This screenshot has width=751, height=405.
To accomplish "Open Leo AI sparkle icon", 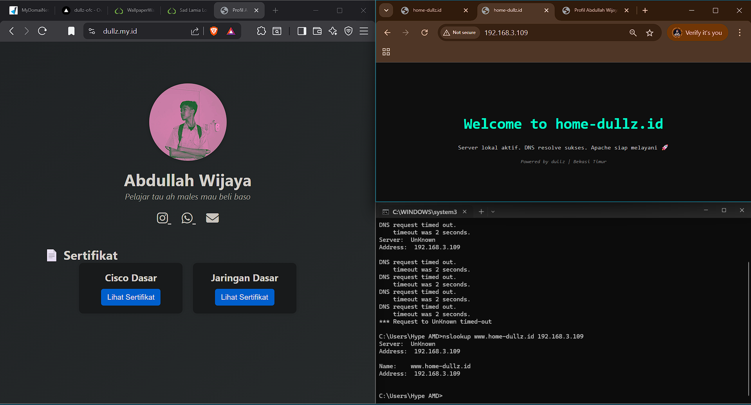I will pyautogui.click(x=333, y=31).
